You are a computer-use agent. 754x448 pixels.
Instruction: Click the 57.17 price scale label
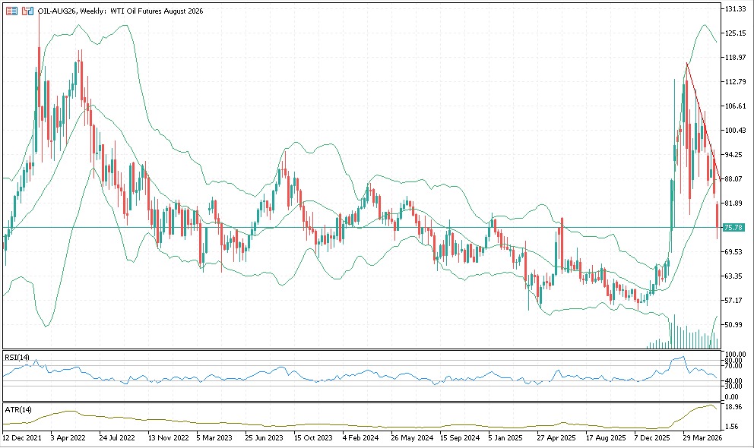pos(735,300)
